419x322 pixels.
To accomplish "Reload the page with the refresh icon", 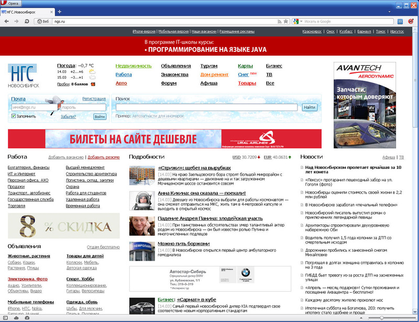I will point(26,21).
